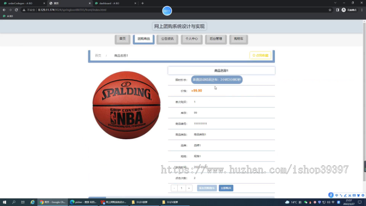Go to 首页 in the site navigation
Viewport: 366px width, 206px height.
point(122,39)
